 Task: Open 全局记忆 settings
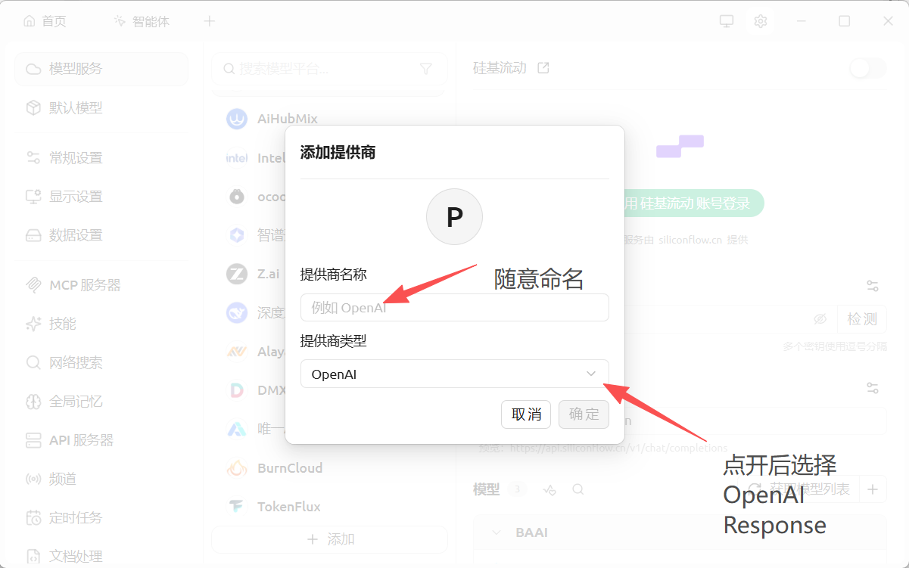(101, 402)
